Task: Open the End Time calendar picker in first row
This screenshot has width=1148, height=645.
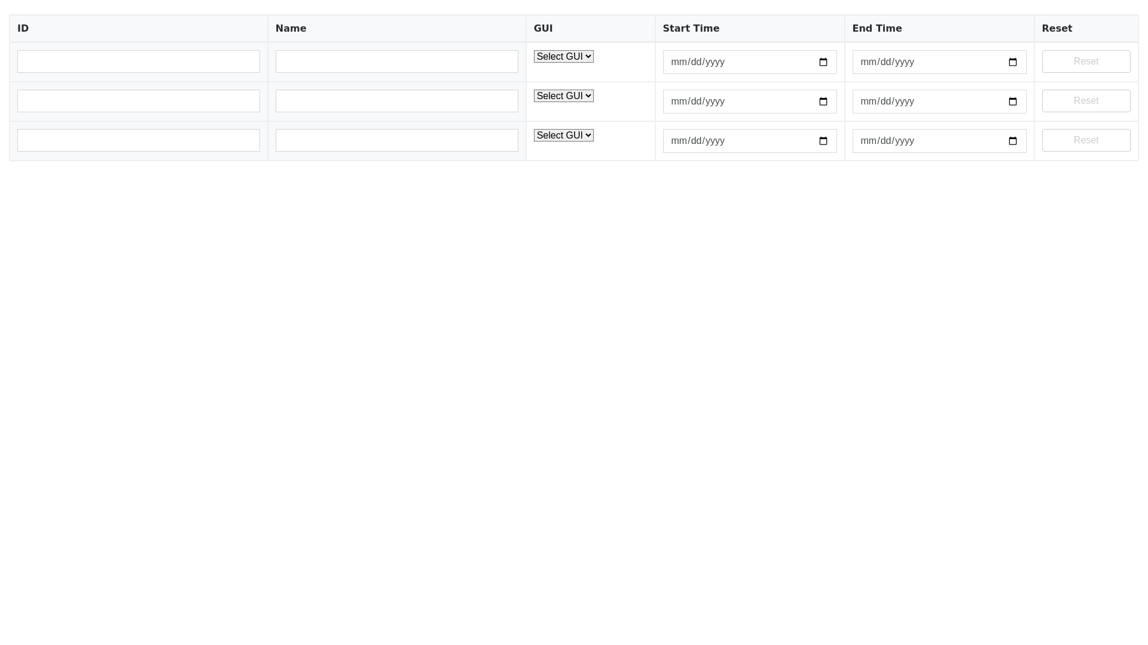Action: coord(1013,62)
